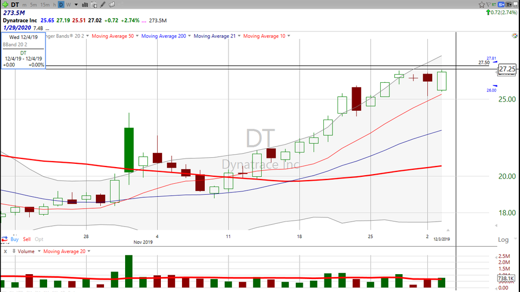Select the pencil drawing tools icon
520x292 pixels.
[x=103, y=5]
